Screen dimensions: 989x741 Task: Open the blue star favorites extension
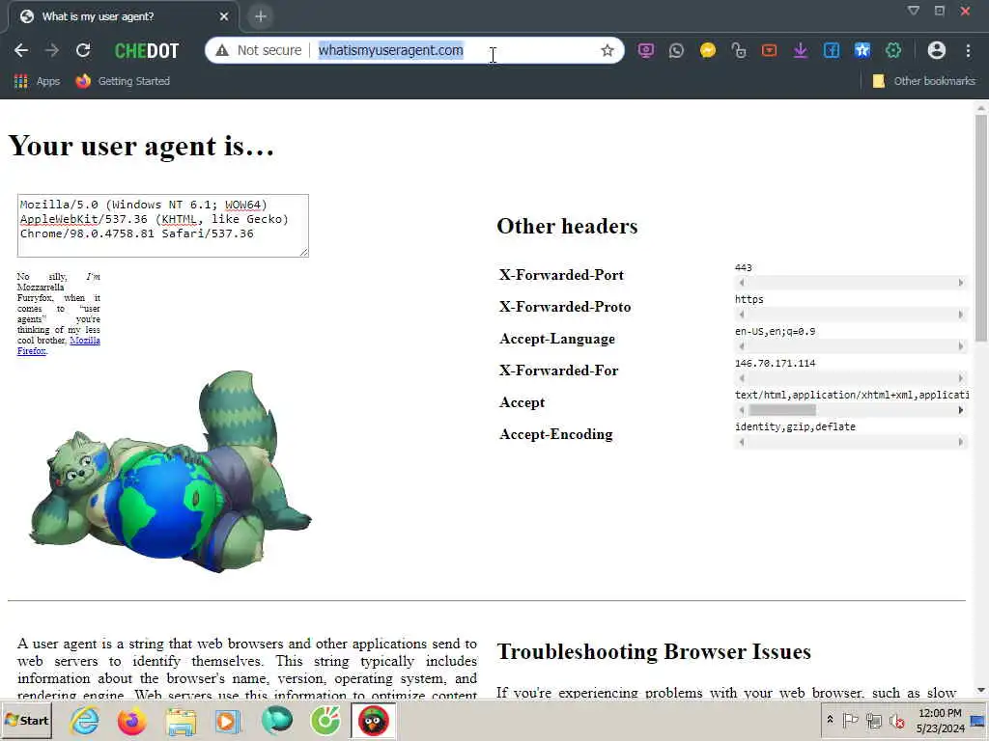[x=862, y=50]
